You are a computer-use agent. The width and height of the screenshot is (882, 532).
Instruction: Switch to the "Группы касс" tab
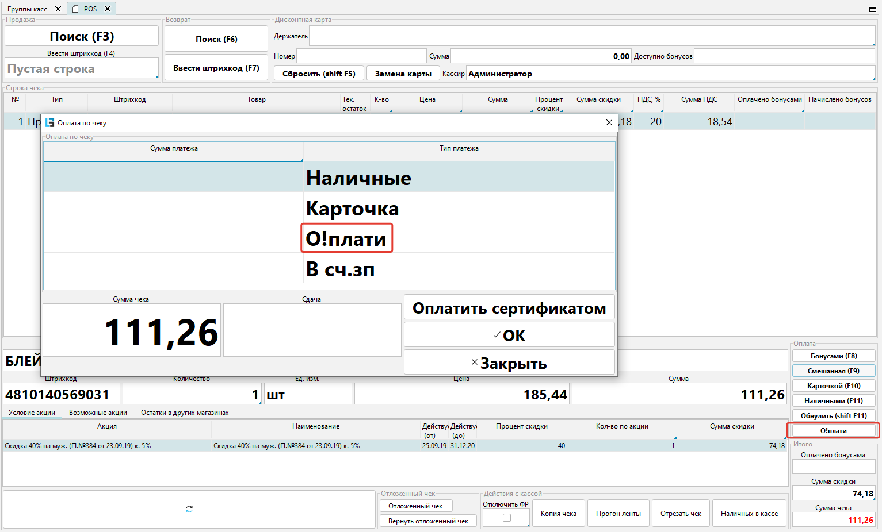point(27,9)
